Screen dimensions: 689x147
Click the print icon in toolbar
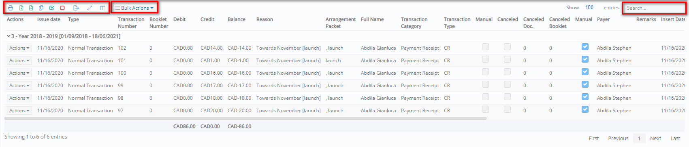[11, 8]
